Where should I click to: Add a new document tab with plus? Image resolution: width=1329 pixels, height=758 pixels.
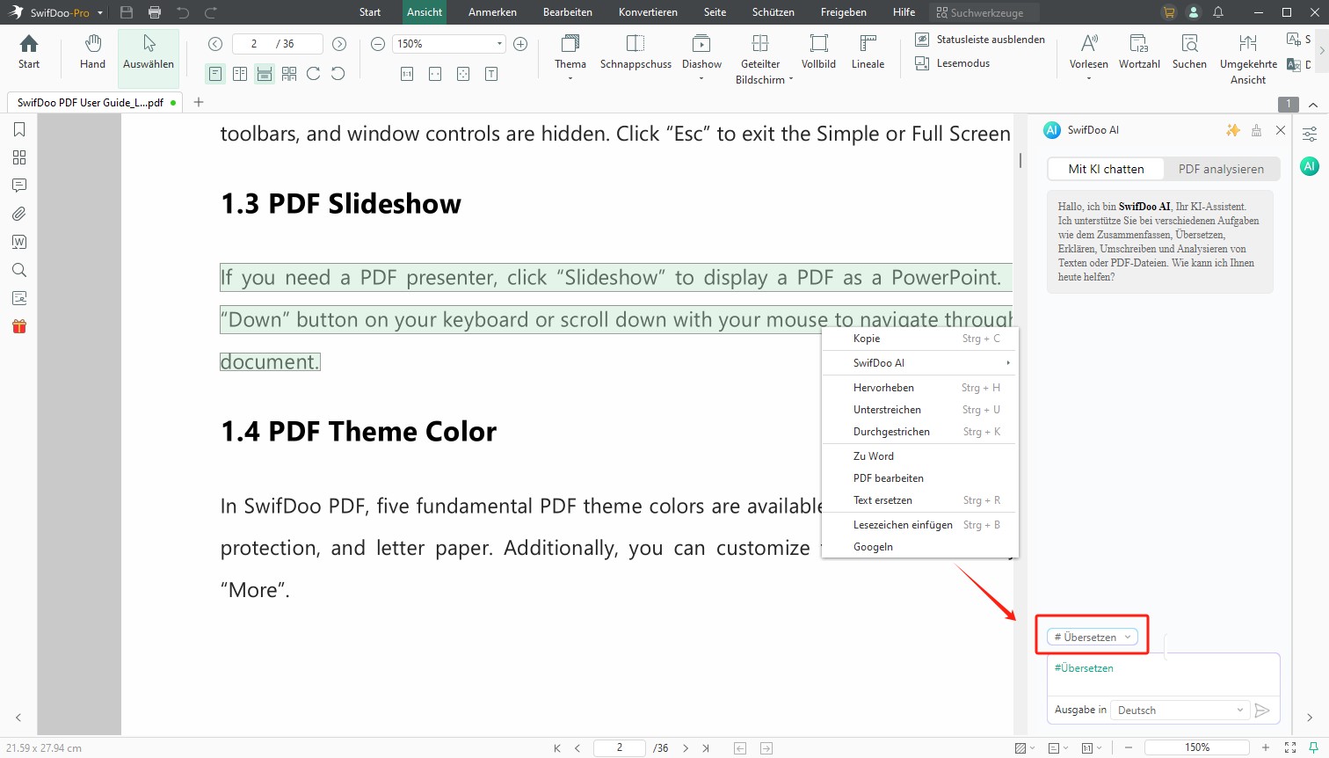pyautogui.click(x=199, y=102)
